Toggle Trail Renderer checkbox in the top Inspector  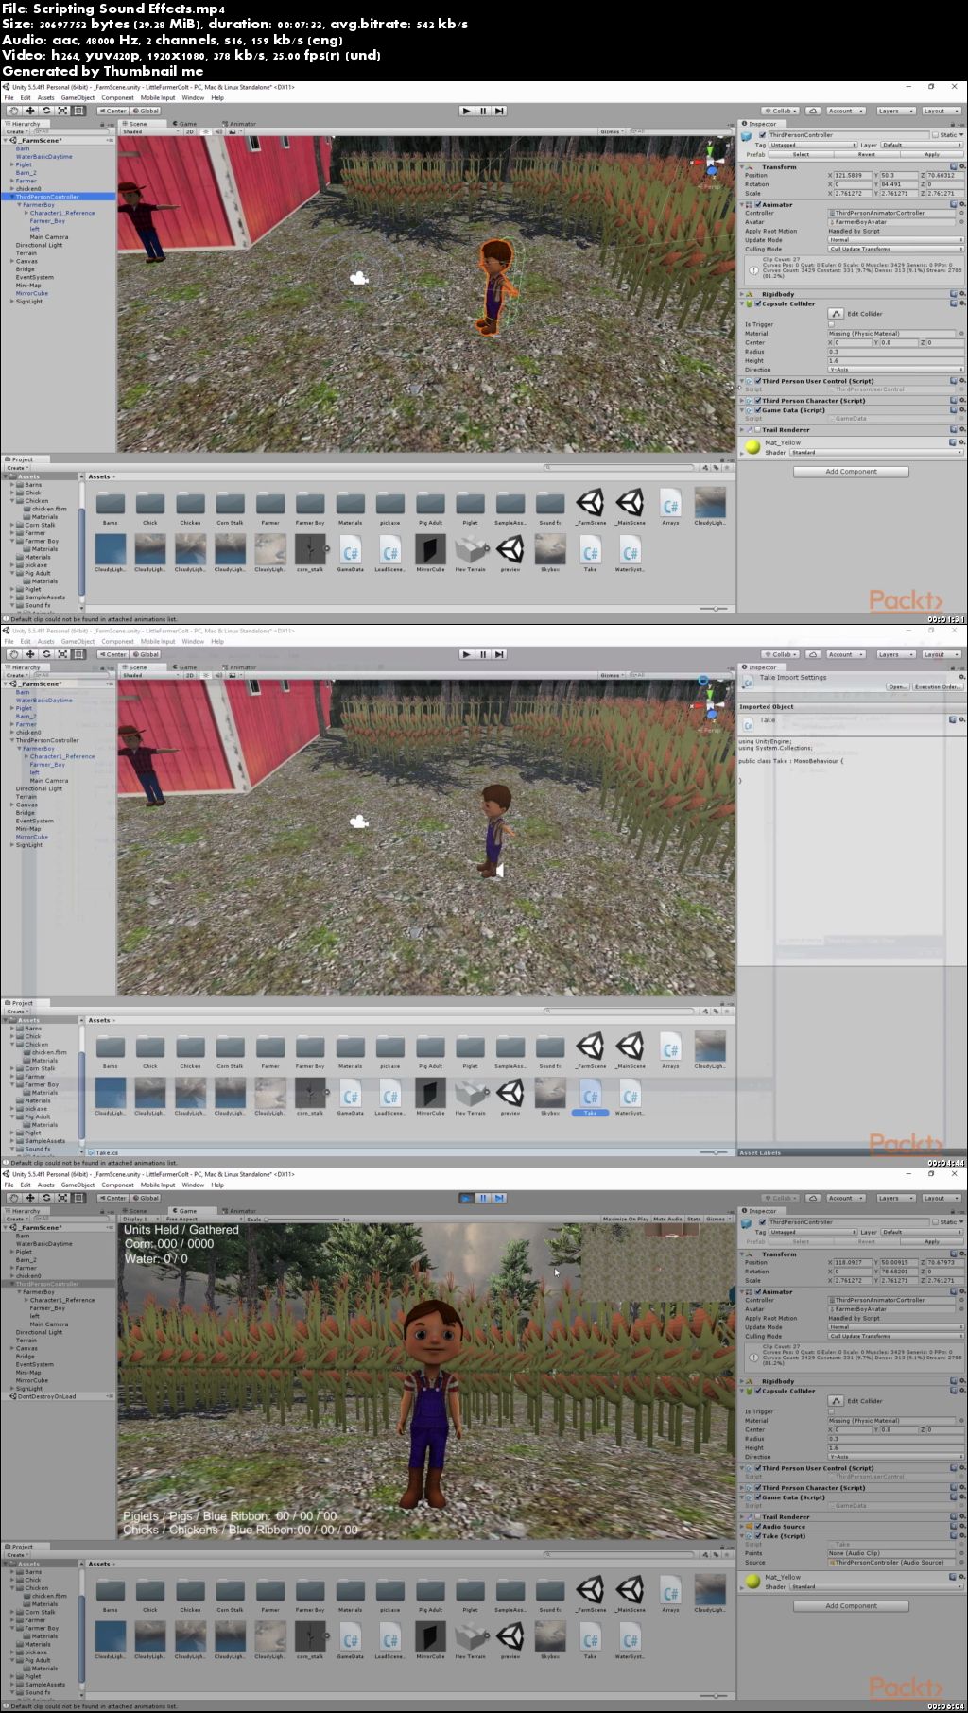[x=758, y=430]
